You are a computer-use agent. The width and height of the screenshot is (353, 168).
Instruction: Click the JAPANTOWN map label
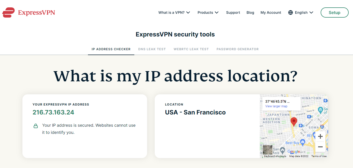point(278,115)
